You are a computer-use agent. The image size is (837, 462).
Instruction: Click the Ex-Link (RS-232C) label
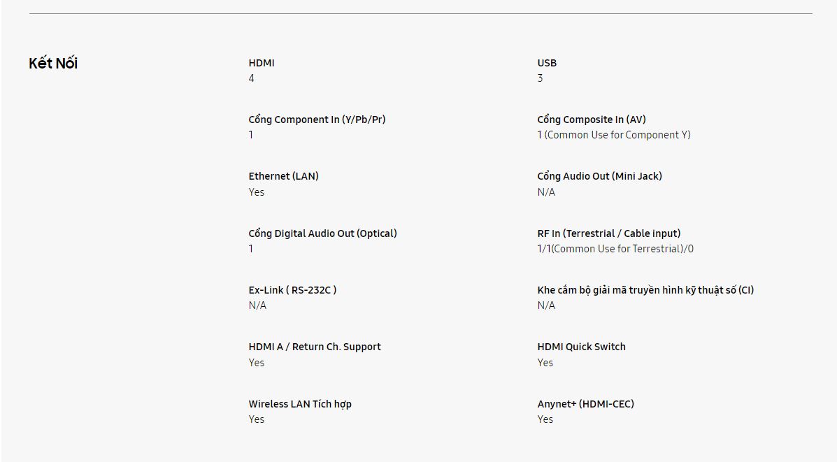coord(292,290)
